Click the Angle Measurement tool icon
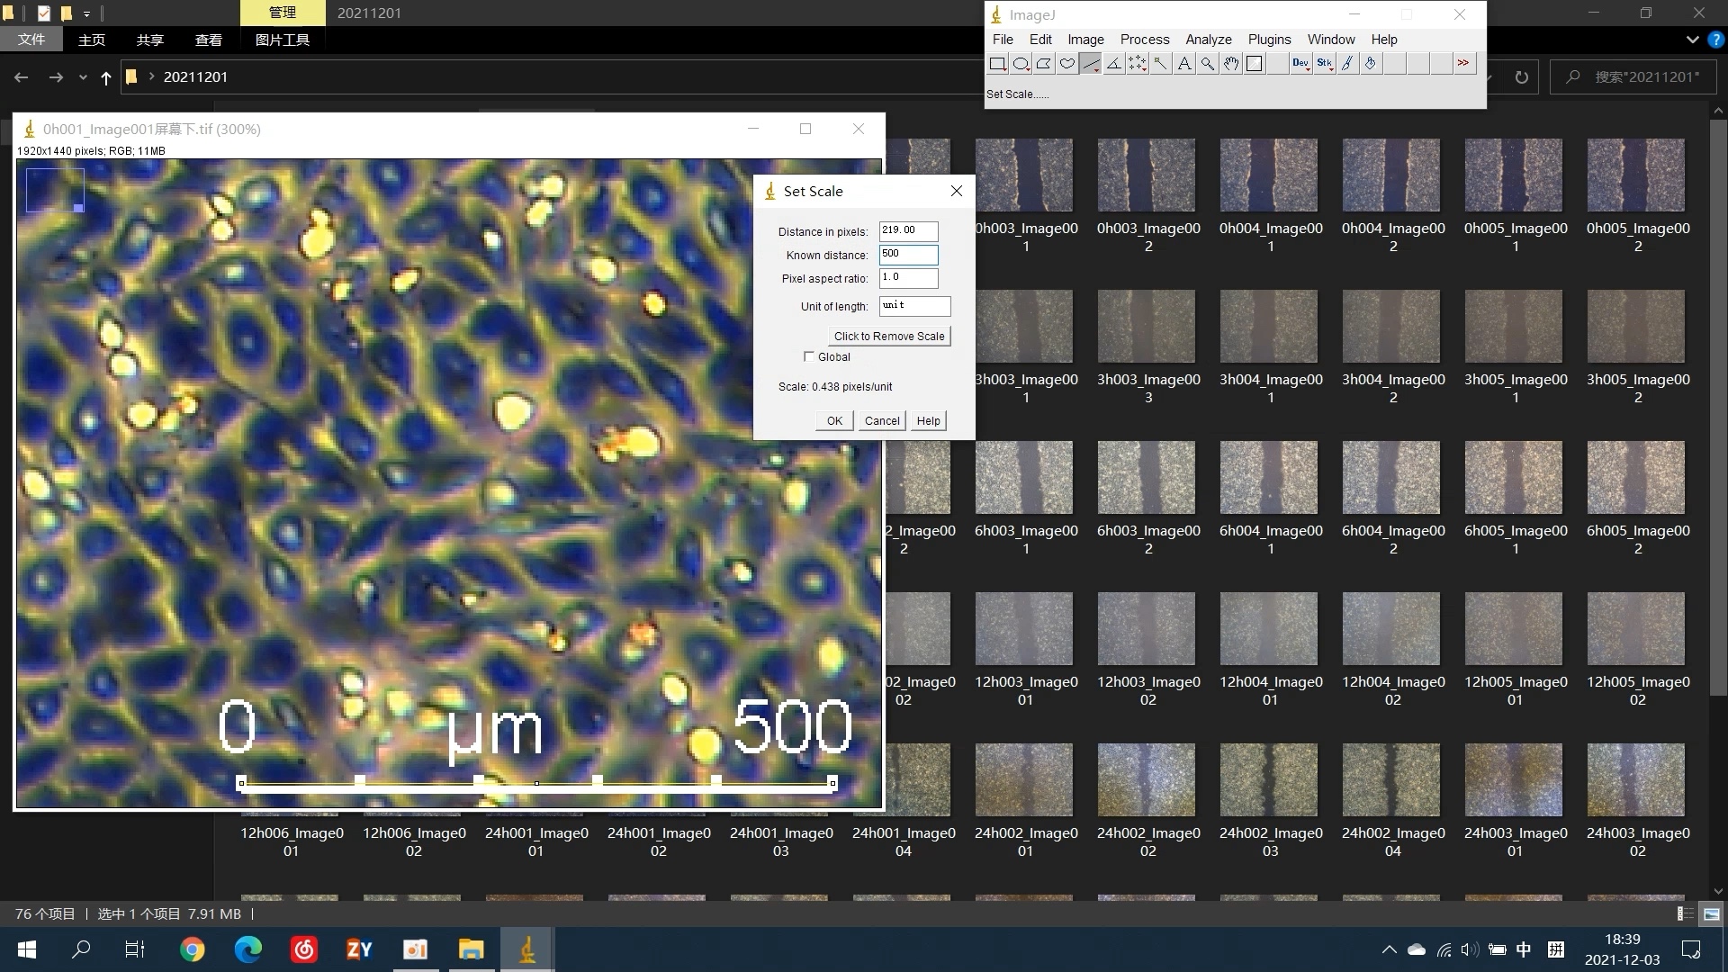The image size is (1728, 972). pos(1113,64)
